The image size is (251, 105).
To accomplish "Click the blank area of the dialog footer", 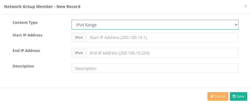I will point(102,96).
